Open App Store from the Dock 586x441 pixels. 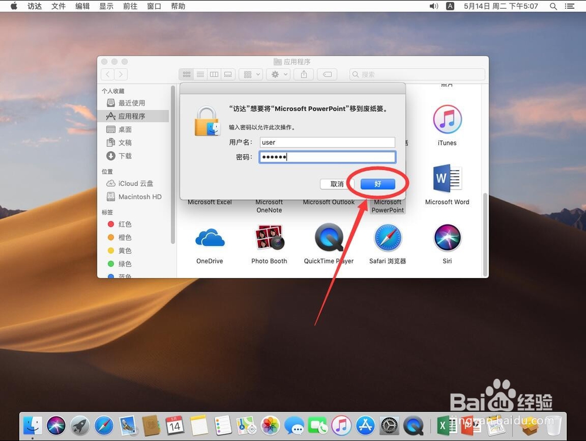click(x=365, y=425)
